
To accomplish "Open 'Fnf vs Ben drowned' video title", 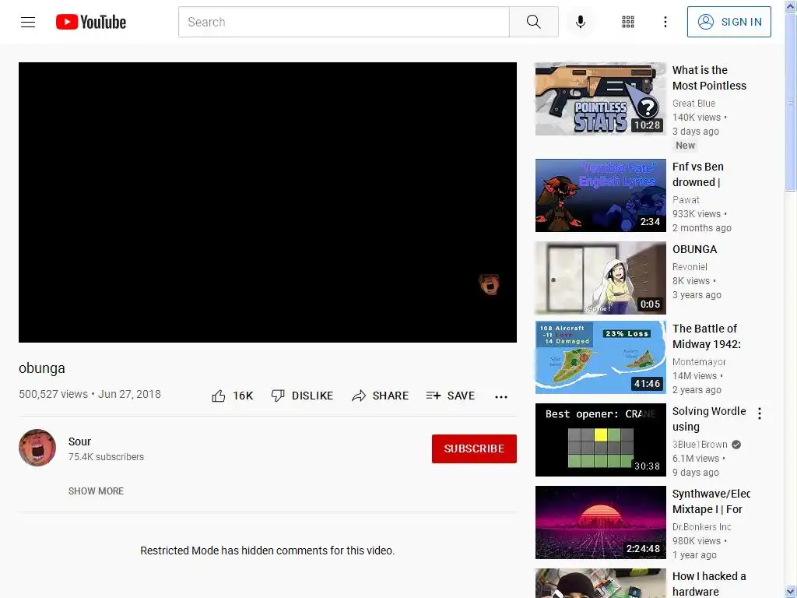I will (x=698, y=174).
